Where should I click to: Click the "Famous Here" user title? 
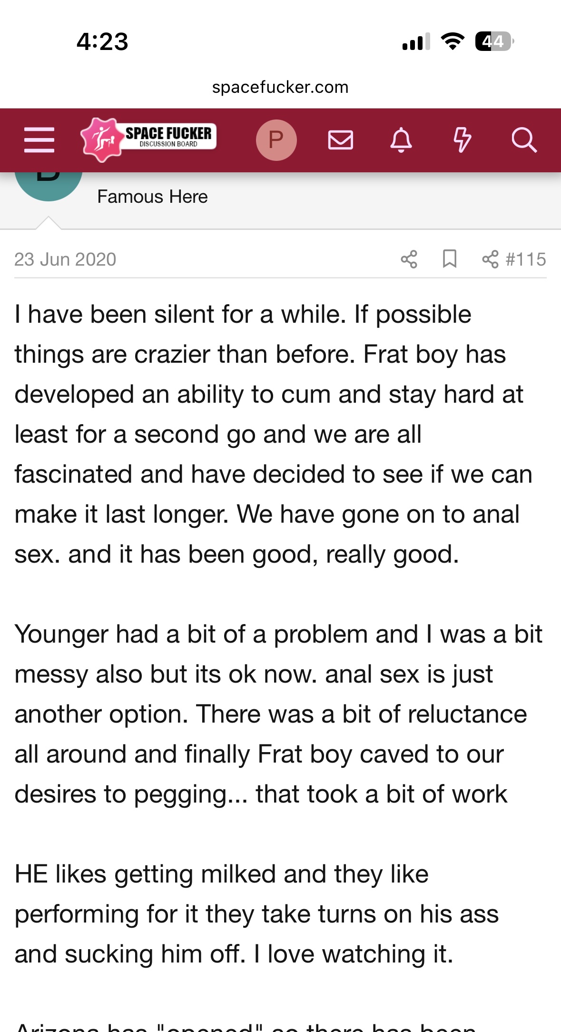(152, 197)
